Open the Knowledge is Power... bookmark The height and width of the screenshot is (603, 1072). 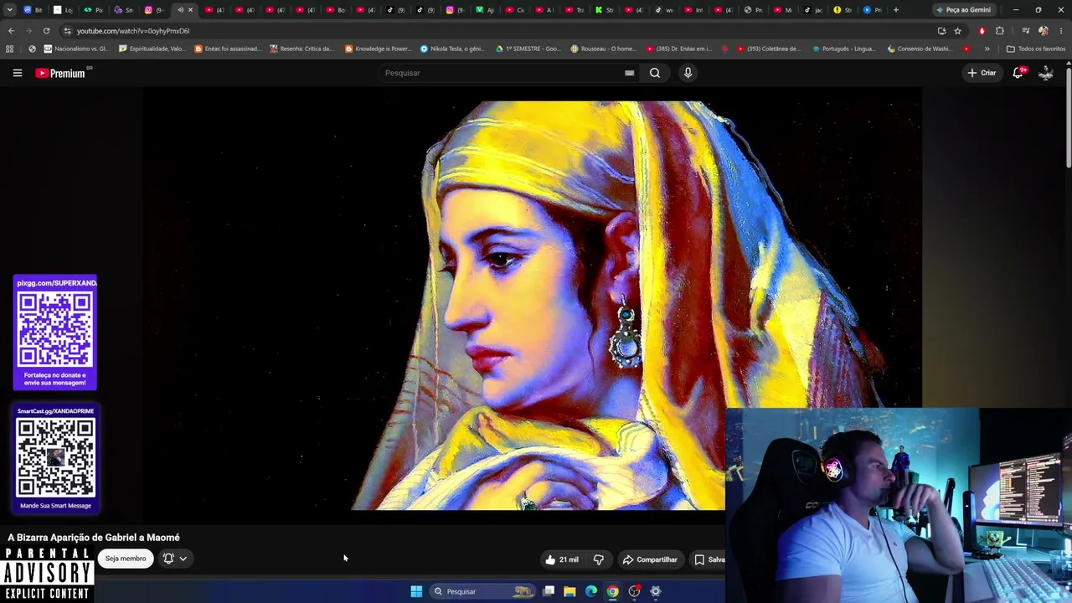[379, 49]
